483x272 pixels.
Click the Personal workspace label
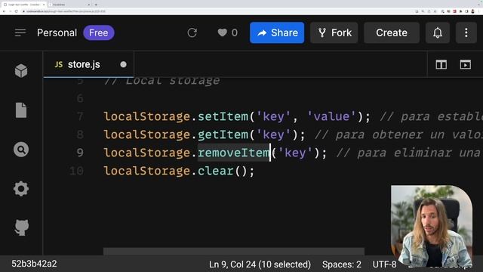tap(57, 32)
